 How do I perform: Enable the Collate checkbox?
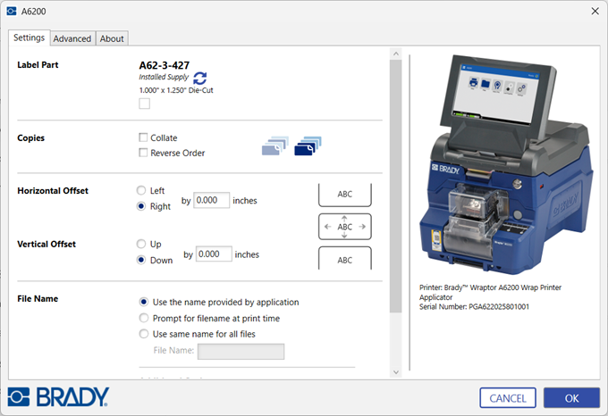(x=144, y=138)
